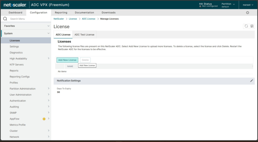The height and width of the screenshot is (142, 258).
Task: Open the settings gear icon
Action: tap(247, 13)
